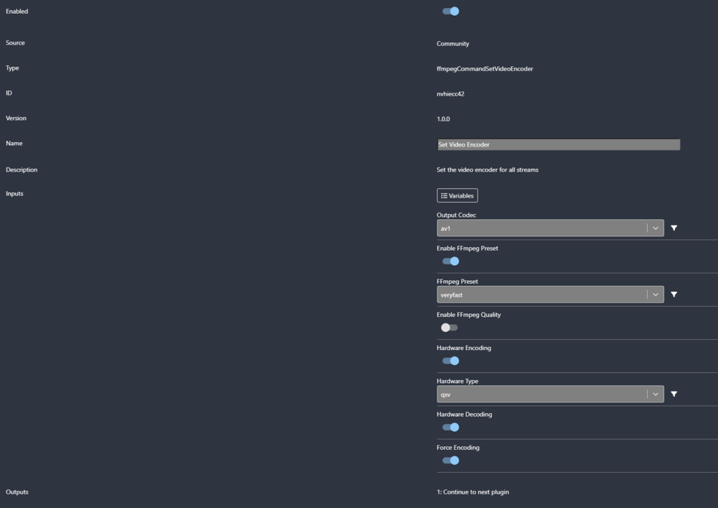Turn on Enable FFmpeg Quality switch
This screenshot has width=718, height=508.
pyautogui.click(x=449, y=328)
